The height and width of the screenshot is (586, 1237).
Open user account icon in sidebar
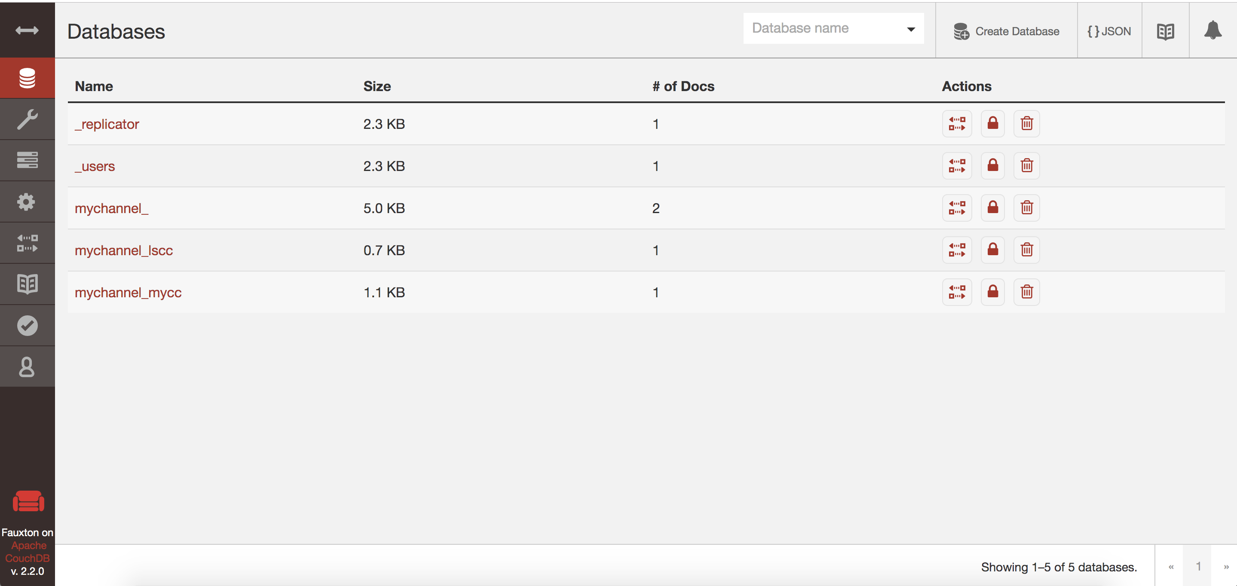tap(27, 366)
